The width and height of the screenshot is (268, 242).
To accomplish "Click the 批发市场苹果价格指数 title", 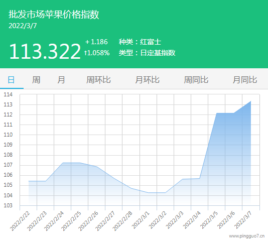I will tap(54, 14).
